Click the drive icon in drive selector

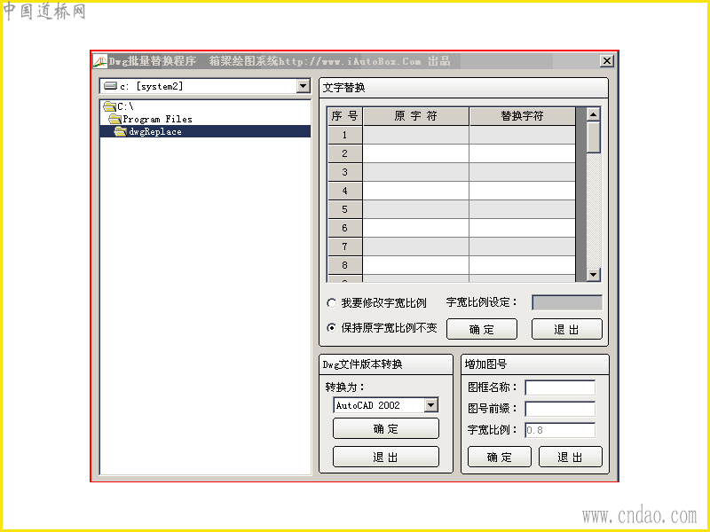pos(110,85)
